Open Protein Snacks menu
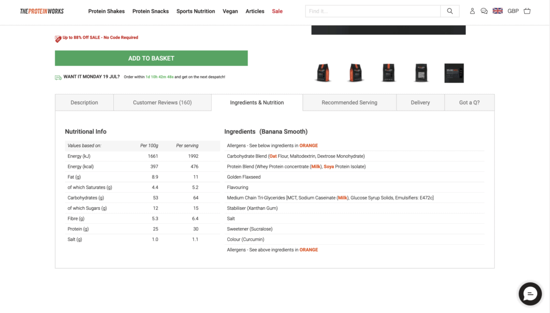Viewport: 550px width, 313px height. point(150,11)
